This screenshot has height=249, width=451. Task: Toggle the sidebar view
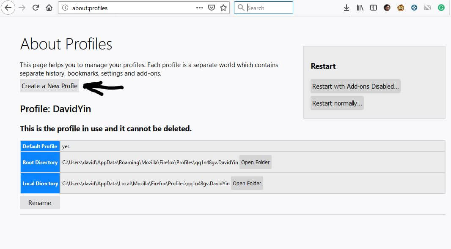[x=373, y=7]
